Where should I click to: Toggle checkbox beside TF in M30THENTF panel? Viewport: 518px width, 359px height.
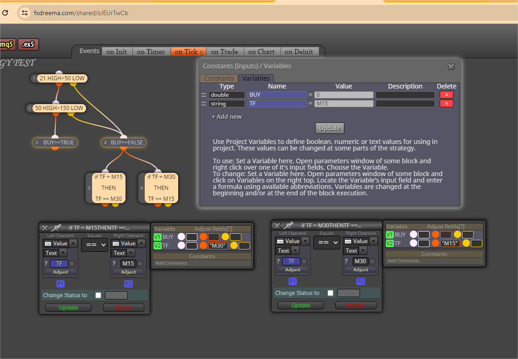coord(304,261)
